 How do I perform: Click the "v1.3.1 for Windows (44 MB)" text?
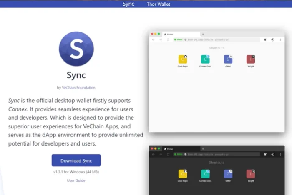point(76,172)
